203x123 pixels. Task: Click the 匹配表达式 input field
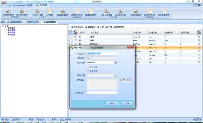[102, 93]
